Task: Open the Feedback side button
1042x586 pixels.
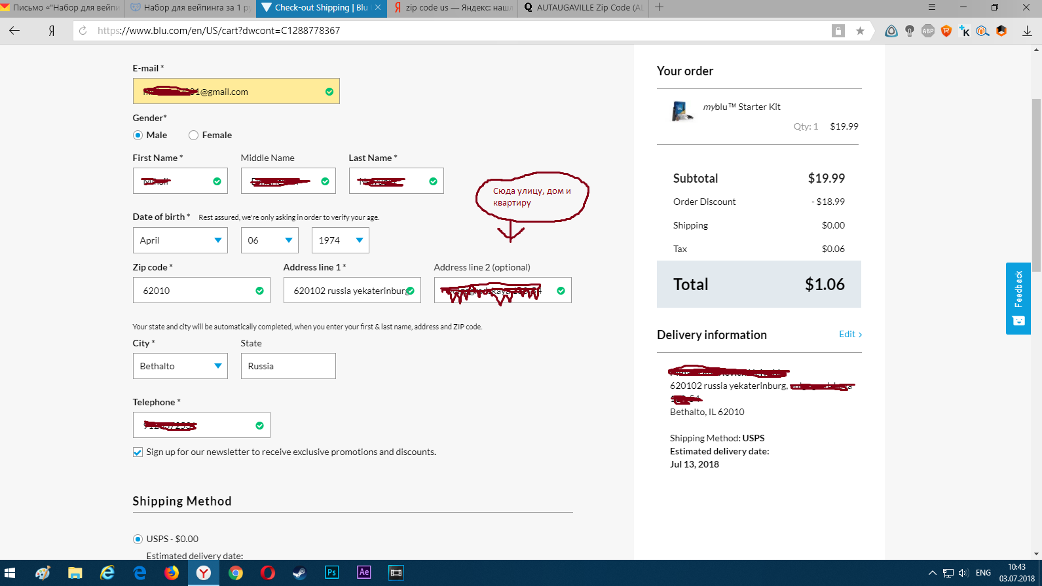Action: [1018, 299]
